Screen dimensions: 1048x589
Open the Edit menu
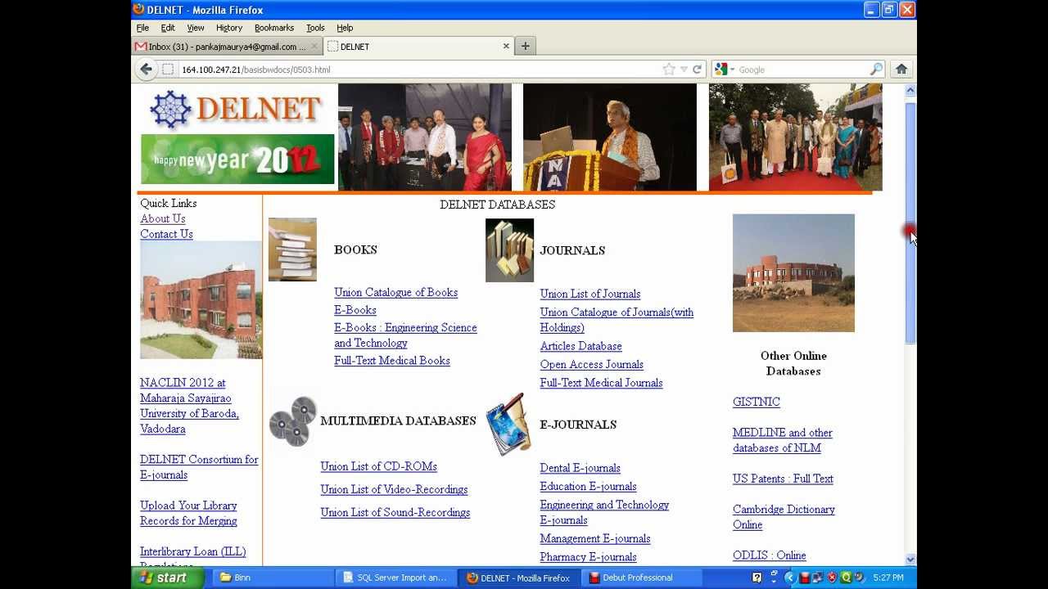[168, 28]
